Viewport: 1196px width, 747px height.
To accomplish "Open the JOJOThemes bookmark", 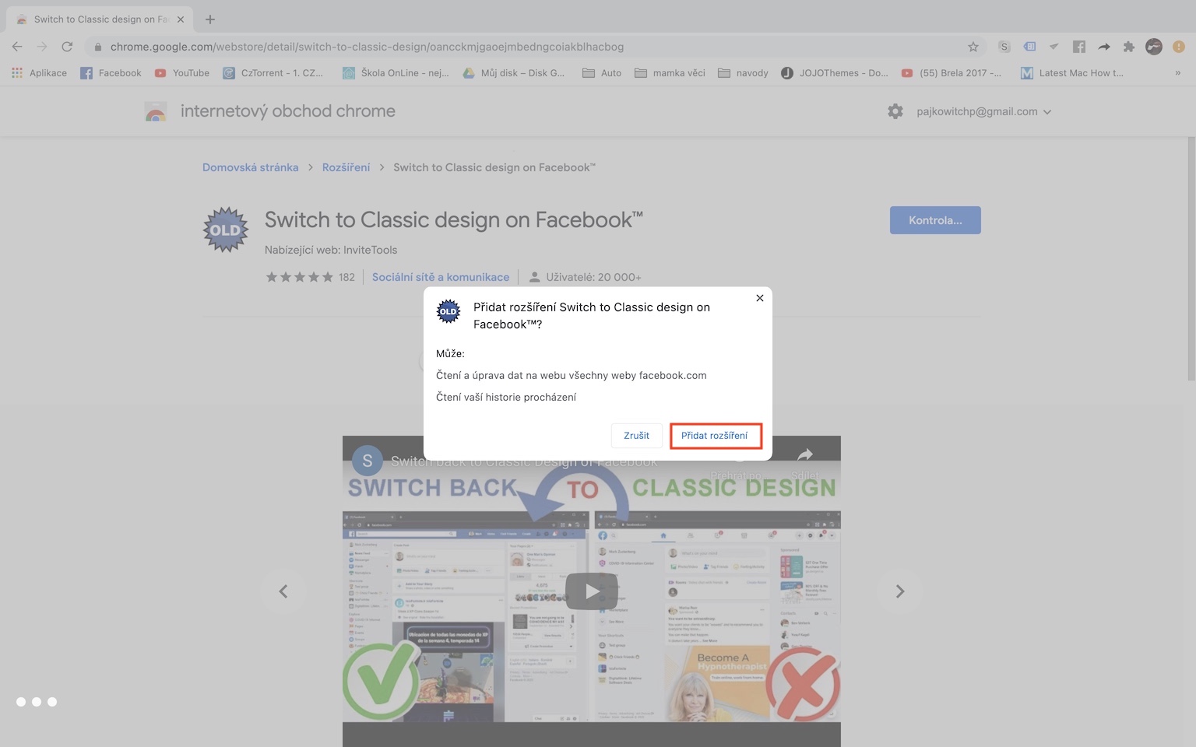I will click(835, 73).
